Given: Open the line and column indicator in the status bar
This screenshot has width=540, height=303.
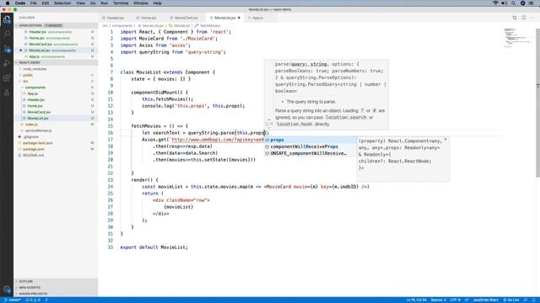Looking at the screenshot, I should (416, 300).
